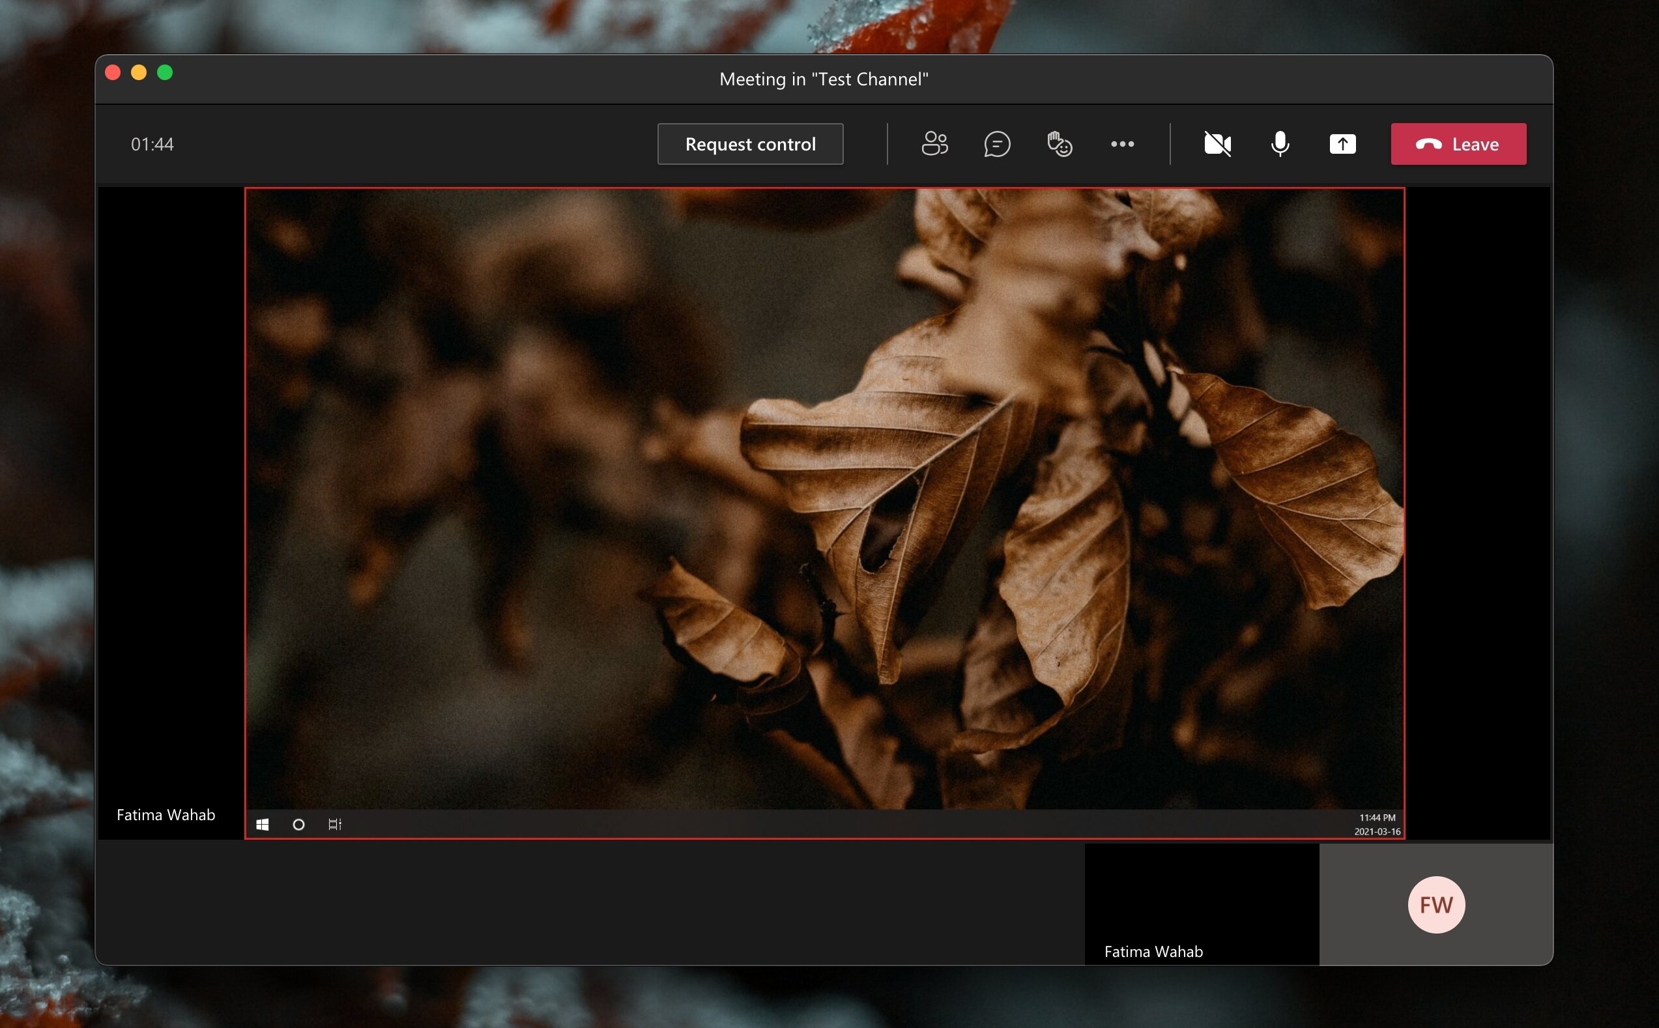Click the Fatima Wahab name label on stage

[166, 814]
